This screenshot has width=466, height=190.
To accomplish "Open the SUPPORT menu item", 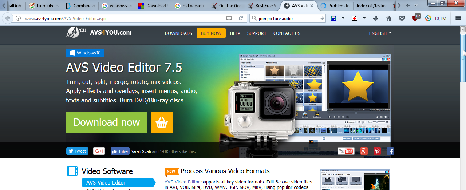I will pos(257,33).
